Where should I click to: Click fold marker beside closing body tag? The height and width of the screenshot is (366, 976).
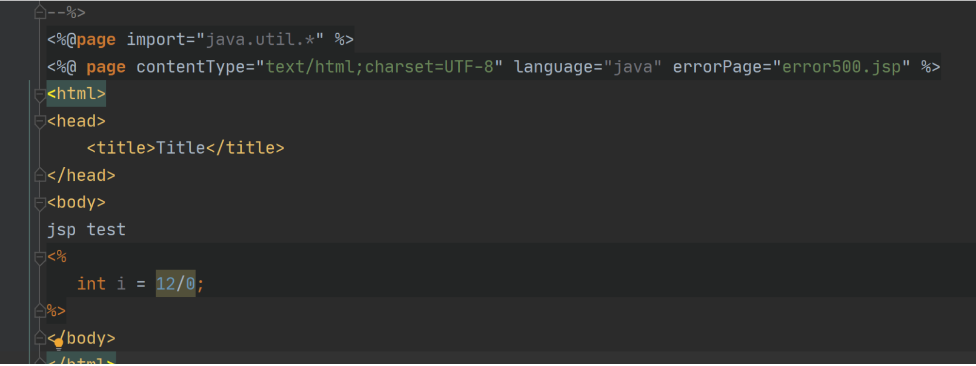point(40,338)
